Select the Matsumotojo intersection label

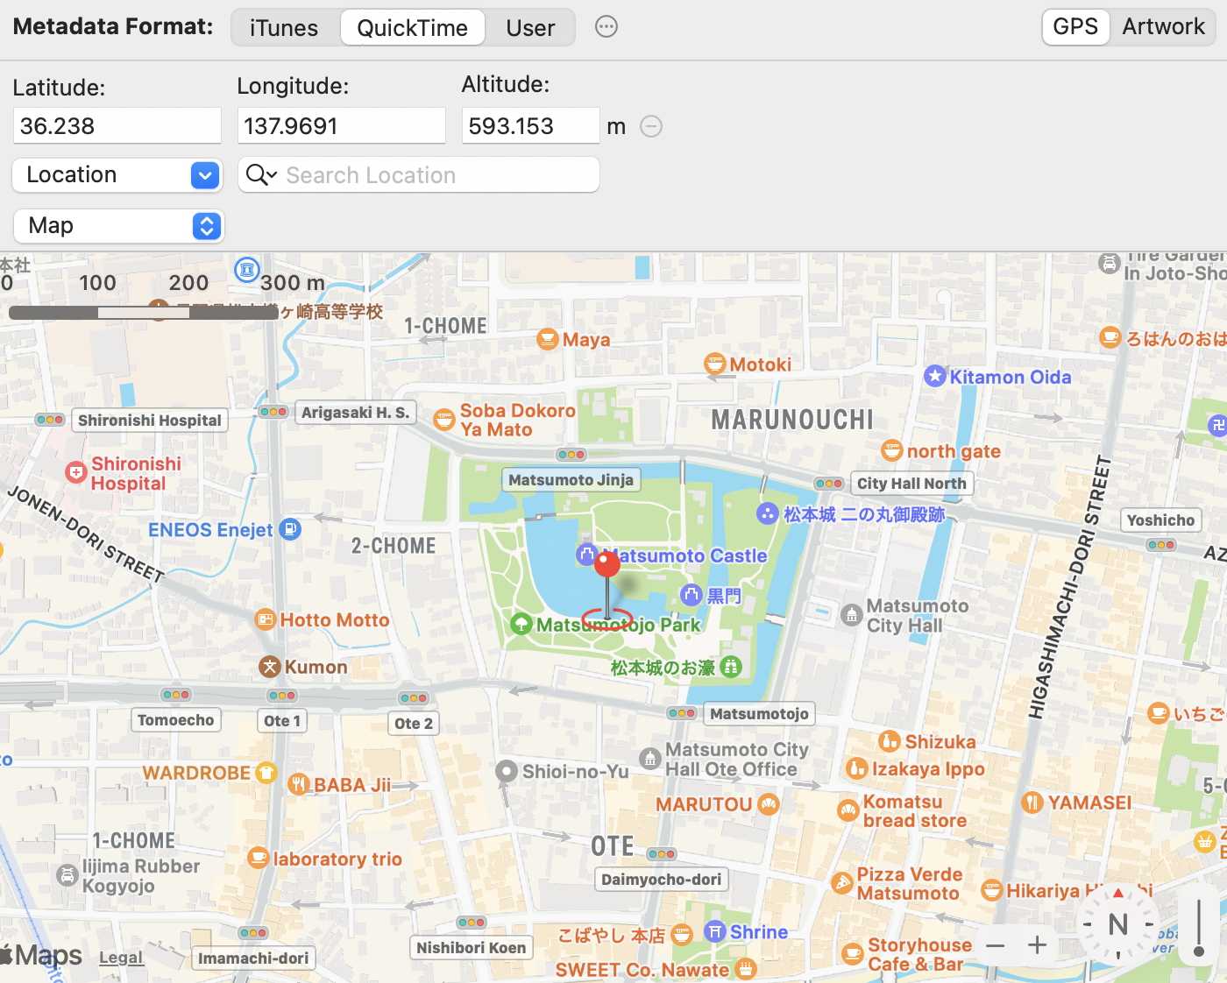pos(759,713)
